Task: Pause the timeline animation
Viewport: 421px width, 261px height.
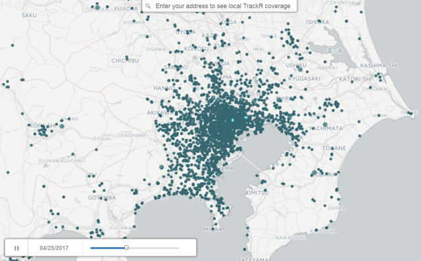Action: [x=16, y=248]
